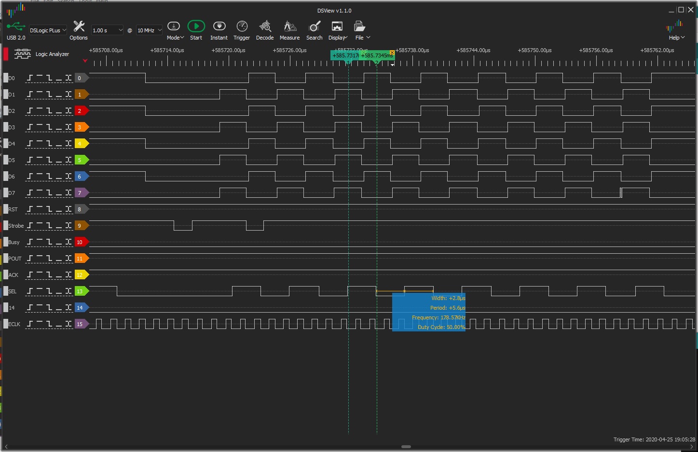Click the Logic Analyzer waveform icon
698x452 pixels.
coord(22,54)
